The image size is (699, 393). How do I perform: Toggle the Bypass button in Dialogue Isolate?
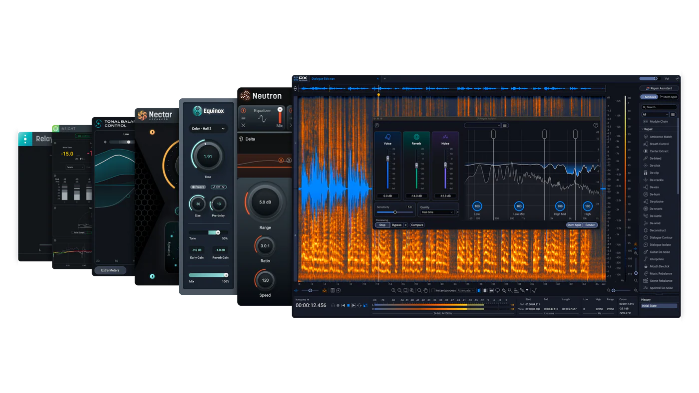coord(396,225)
